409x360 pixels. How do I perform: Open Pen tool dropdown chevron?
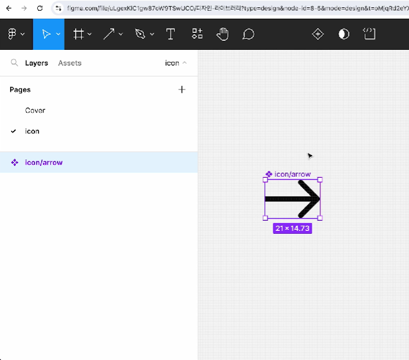pyautogui.click(x=152, y=34)
